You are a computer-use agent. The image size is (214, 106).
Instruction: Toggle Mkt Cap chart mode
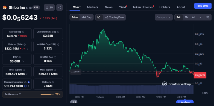(x=86, y=17)
